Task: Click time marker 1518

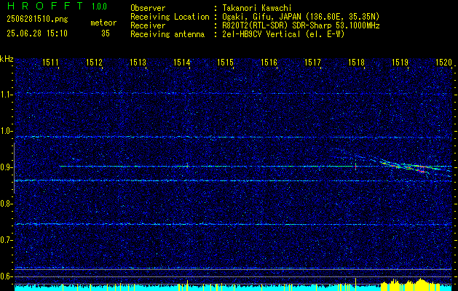Action: [x=356, y=62]
